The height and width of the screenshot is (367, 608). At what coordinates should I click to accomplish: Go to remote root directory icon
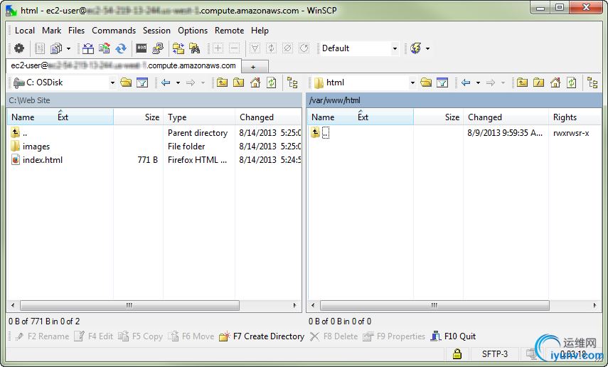538,83
